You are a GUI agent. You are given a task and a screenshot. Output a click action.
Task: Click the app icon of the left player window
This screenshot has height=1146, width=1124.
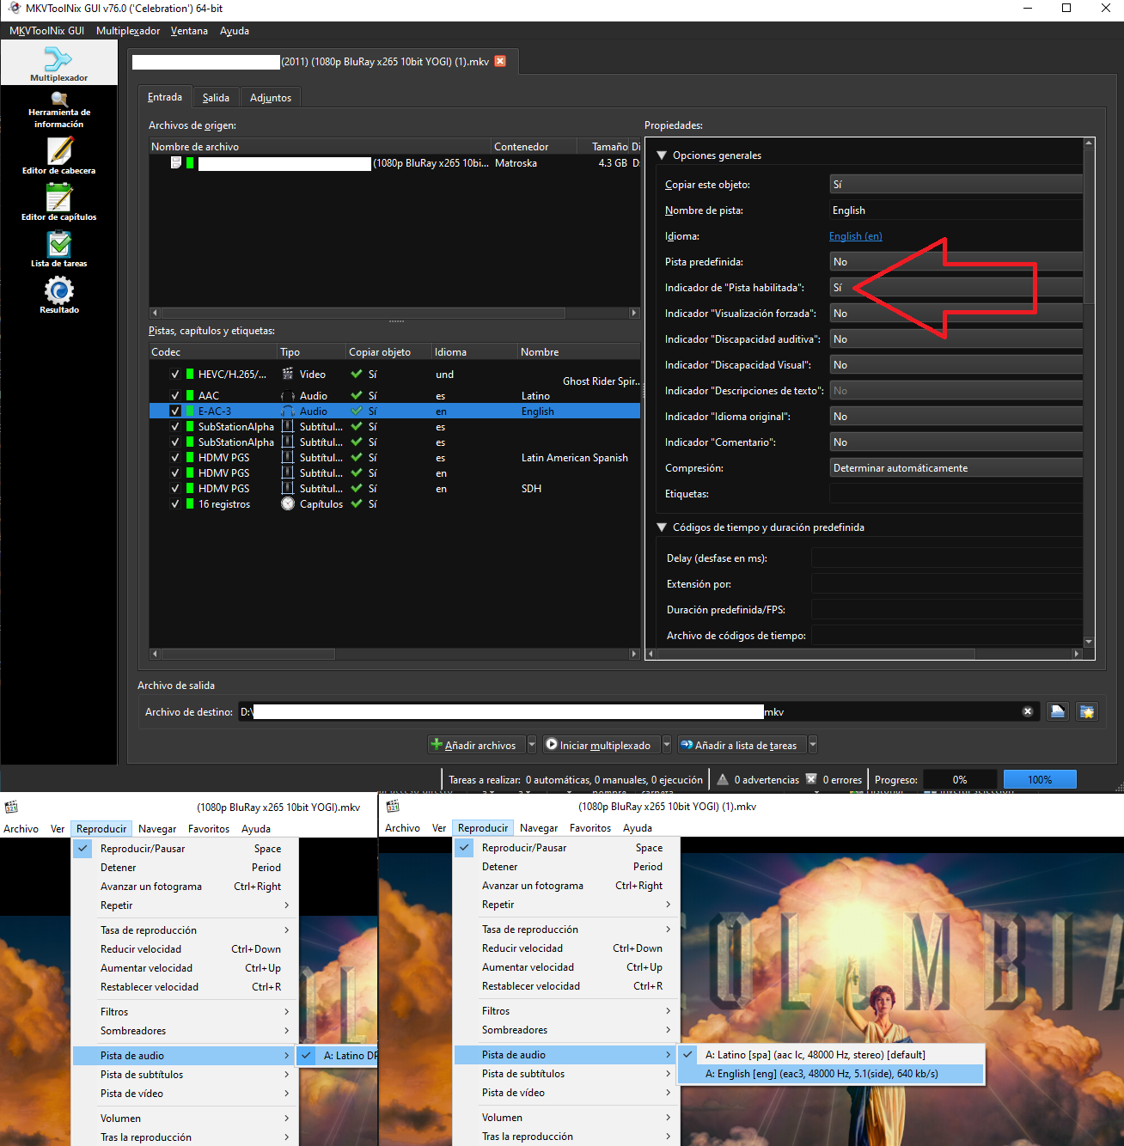[x=11, y=807]
